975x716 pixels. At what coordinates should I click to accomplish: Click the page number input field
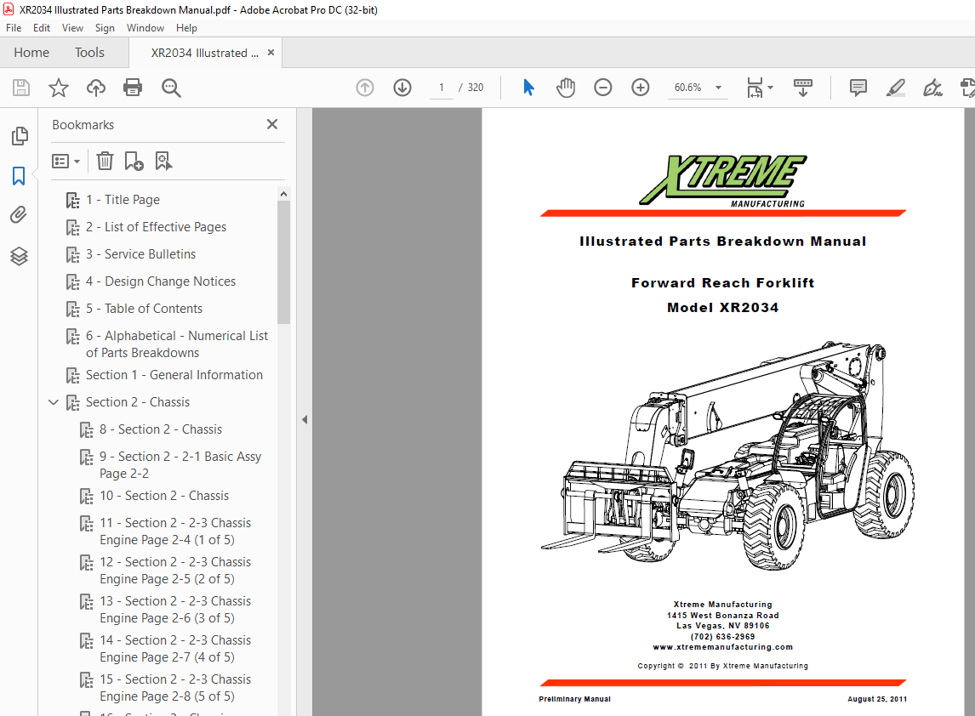click(442, 88)
